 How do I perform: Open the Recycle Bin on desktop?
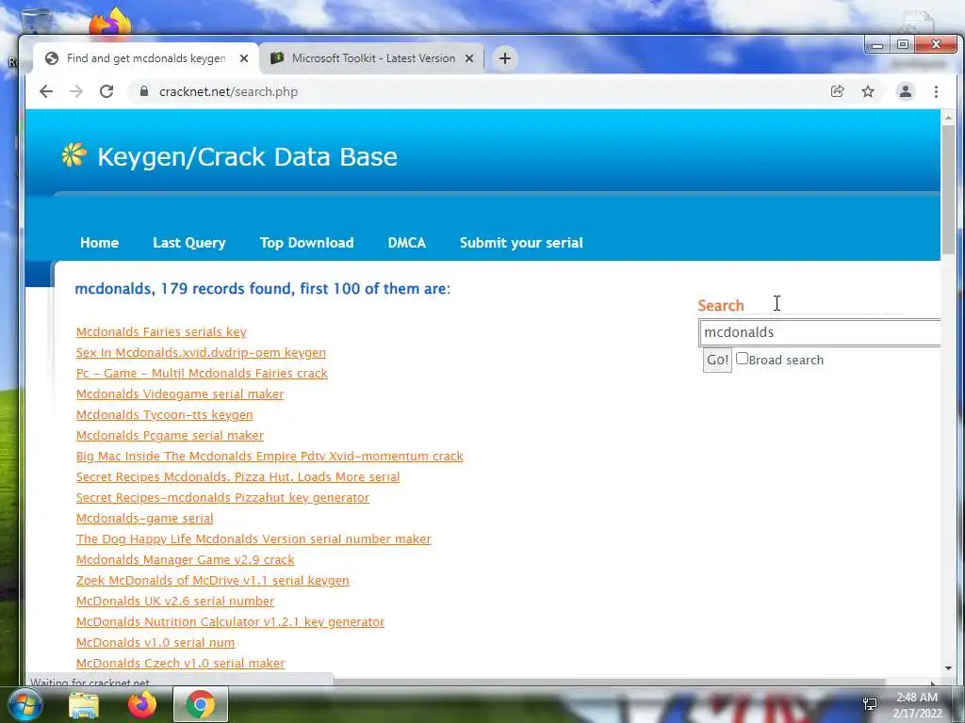pos(37,21)
